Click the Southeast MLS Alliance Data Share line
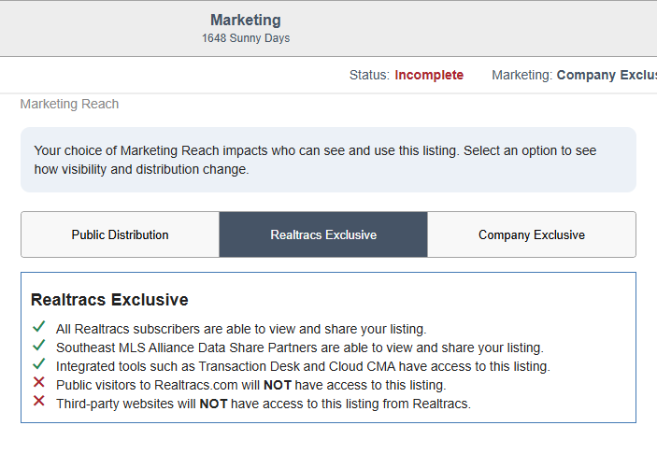The height and width of the screenshot is (454, 657). point(300,348)
